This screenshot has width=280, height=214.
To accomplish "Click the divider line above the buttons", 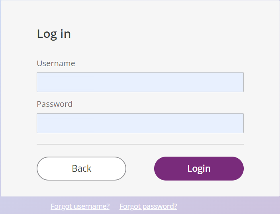I will pyautogui.click(x=140, y=144).
